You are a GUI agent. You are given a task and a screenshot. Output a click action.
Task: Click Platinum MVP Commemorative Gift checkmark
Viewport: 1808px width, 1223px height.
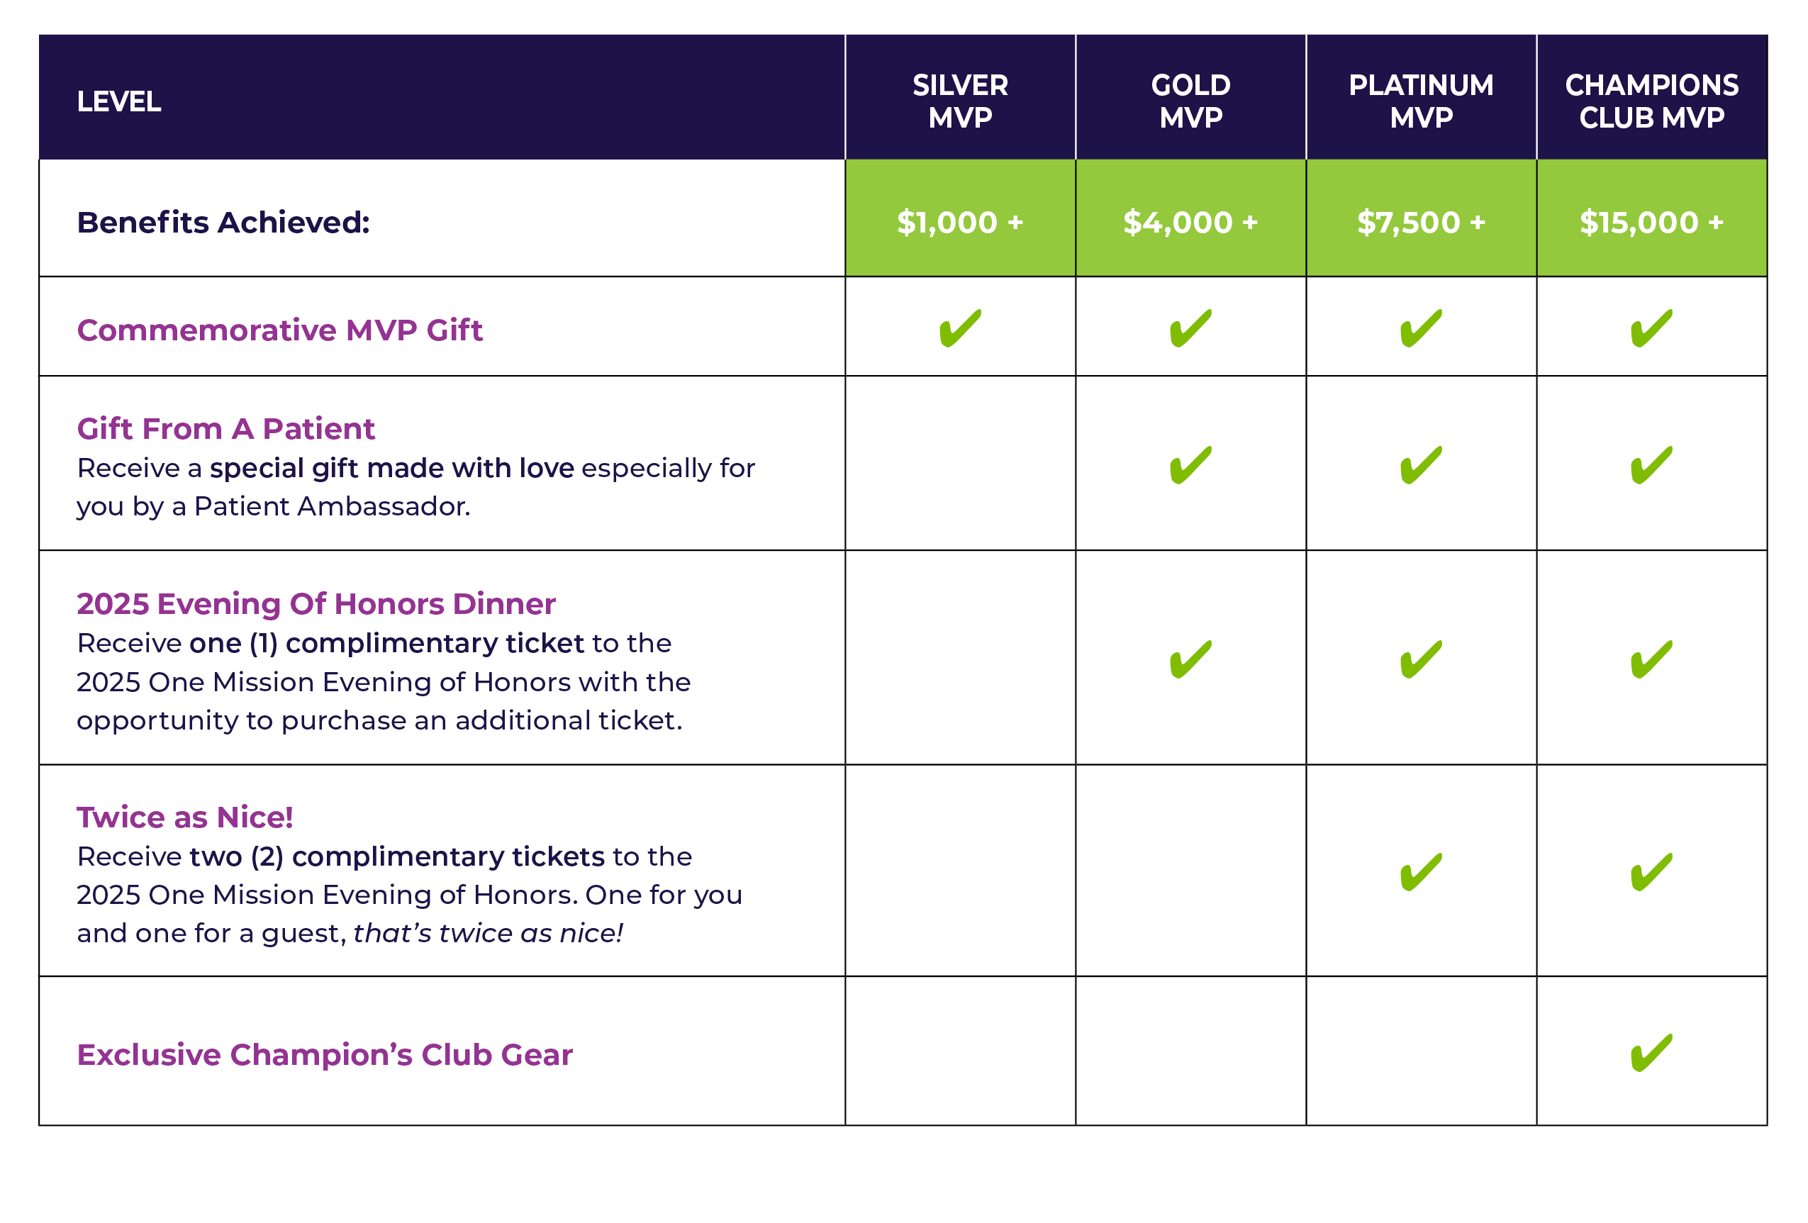click(x=1421, y=328)
